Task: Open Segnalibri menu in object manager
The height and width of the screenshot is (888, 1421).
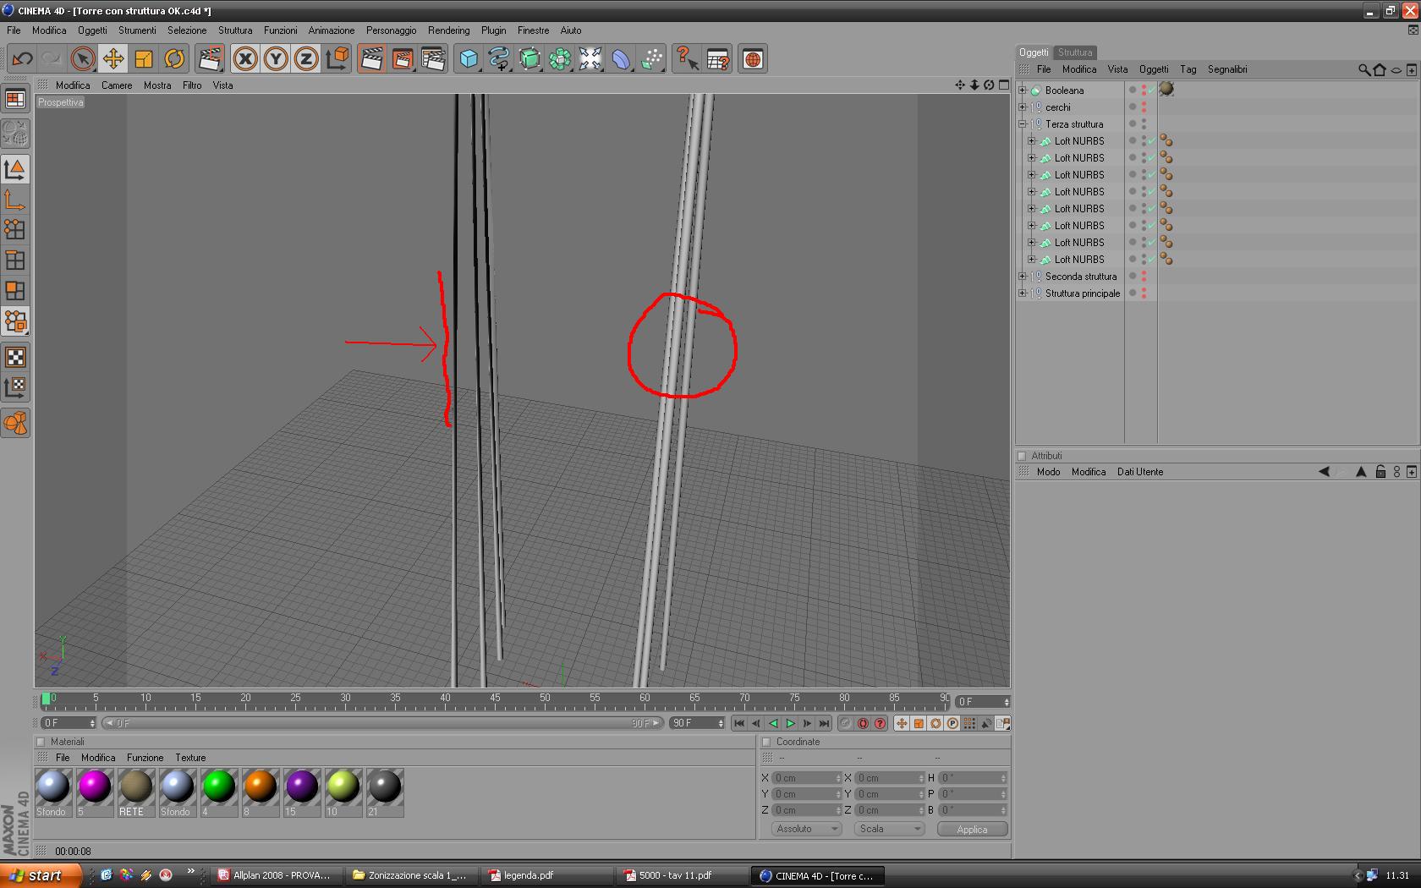Action: pos(1227,69)
